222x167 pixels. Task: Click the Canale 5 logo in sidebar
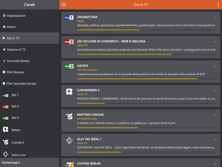tap(6, 142)
